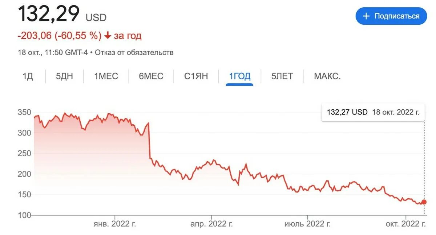436x235 pixels.
Task: Click the апр. 2022 г. axis label
Action: pos(211,224)
